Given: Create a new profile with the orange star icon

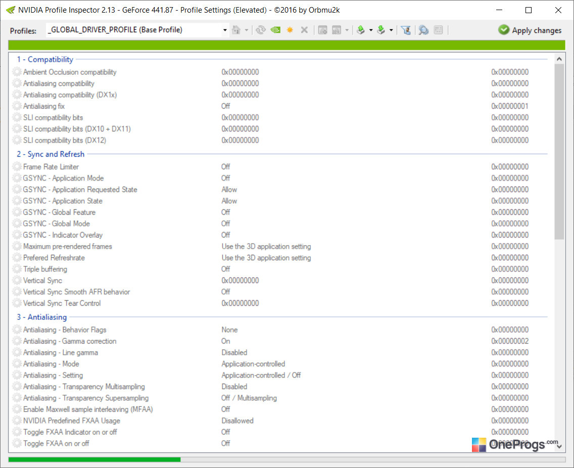Looking at the screenshot, I should click(290, 30).
